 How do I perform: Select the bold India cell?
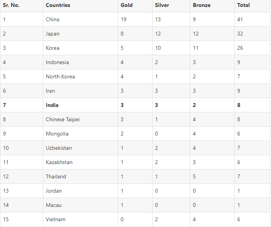pyautogui.click(x=52, y=105)
